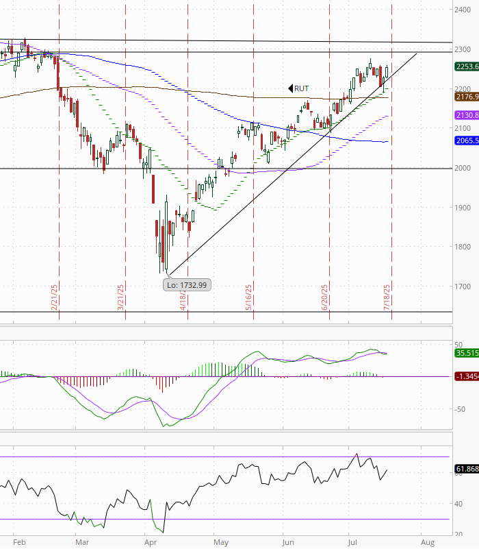
Task: Click the Lo: 1732.99 price bubble
Action: tap(187, 285)
